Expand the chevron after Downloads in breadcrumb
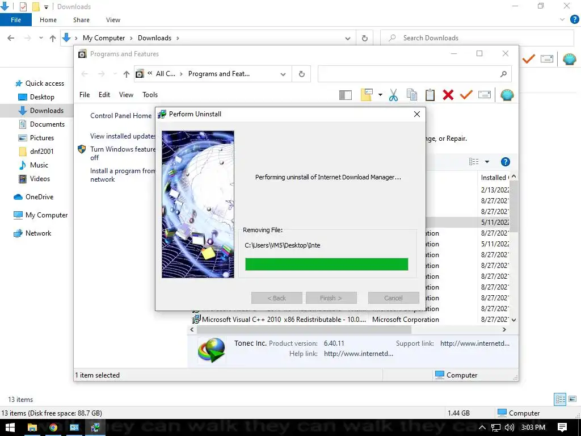This screenshot has height=436, width=581. click(x=178, y=38)
